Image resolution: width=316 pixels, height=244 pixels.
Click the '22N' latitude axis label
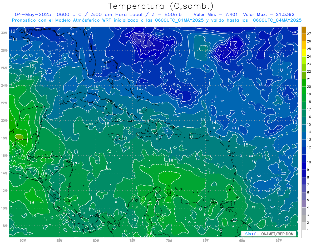4,103
